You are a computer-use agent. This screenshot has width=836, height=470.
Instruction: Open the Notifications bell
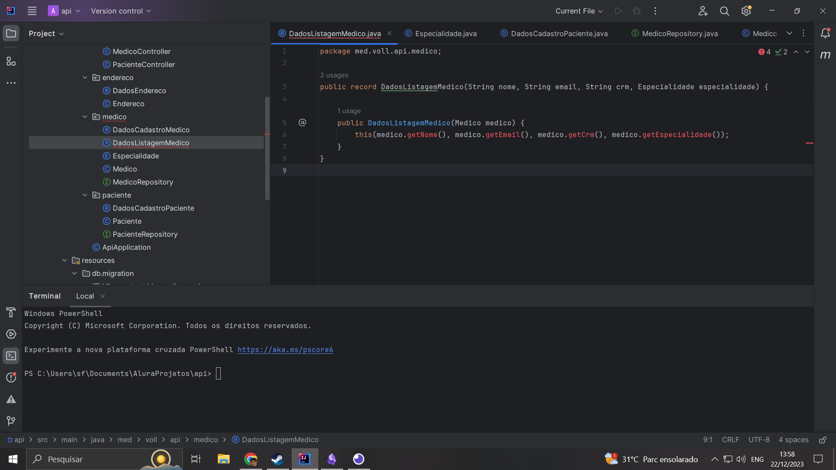825,34
